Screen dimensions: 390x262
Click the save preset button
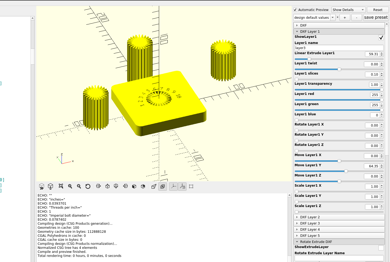pos(376,17)
